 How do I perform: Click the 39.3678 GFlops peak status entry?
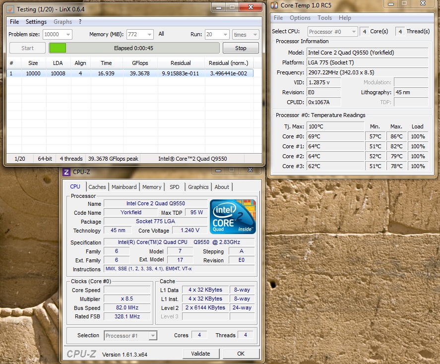point(113,159)
